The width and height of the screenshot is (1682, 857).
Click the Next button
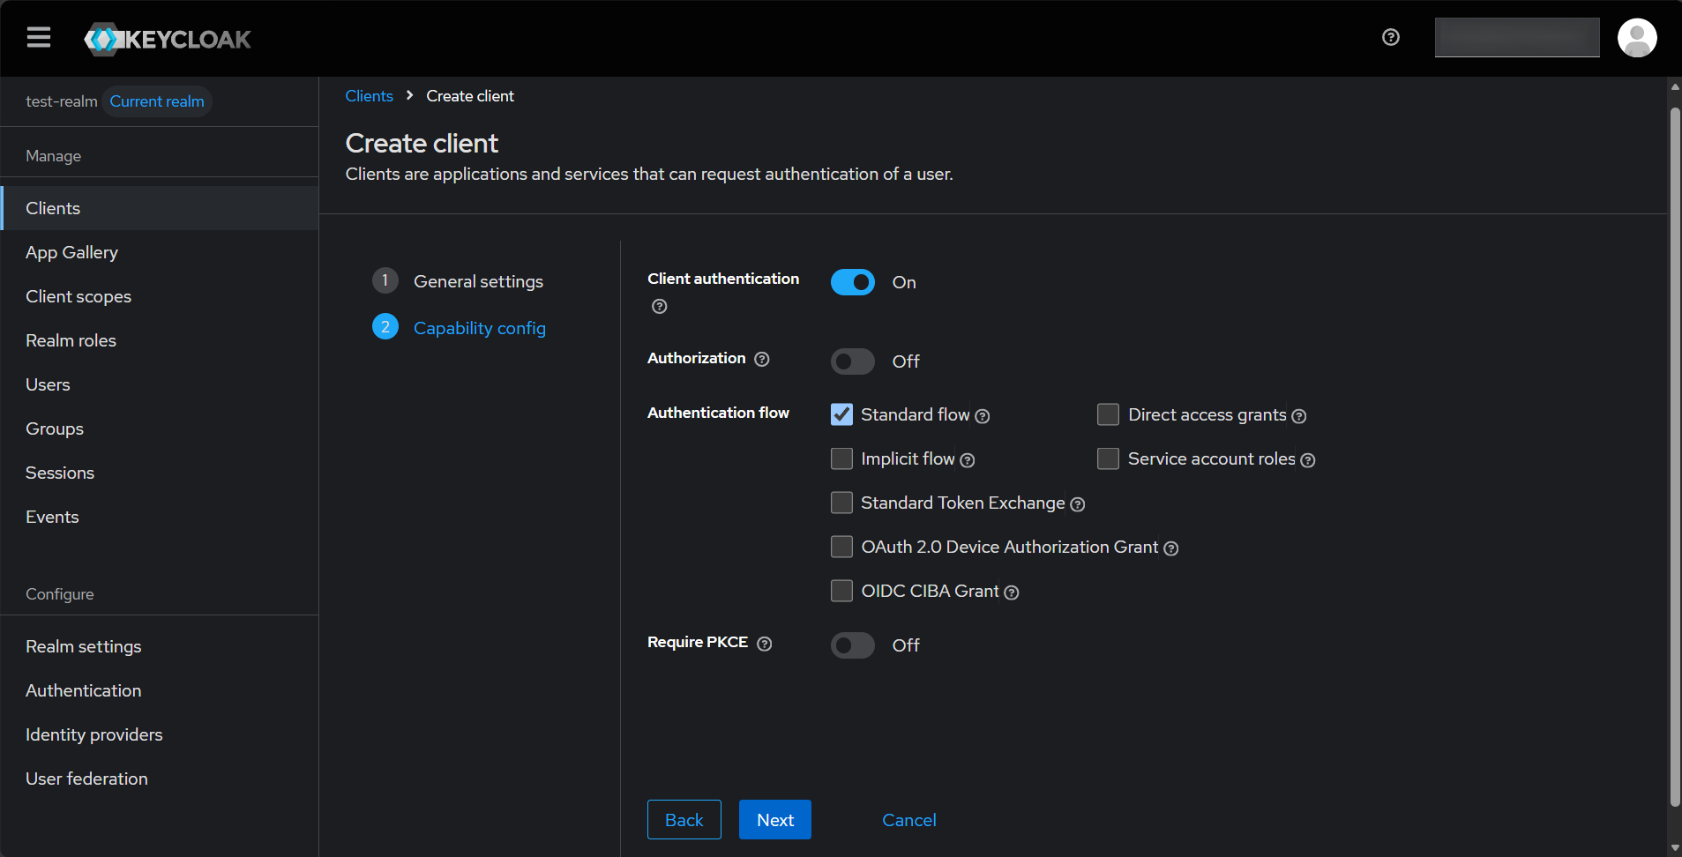[x=775, y=820]
